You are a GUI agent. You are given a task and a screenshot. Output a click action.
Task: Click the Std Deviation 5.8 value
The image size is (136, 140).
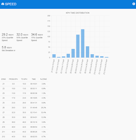[4, 47]
